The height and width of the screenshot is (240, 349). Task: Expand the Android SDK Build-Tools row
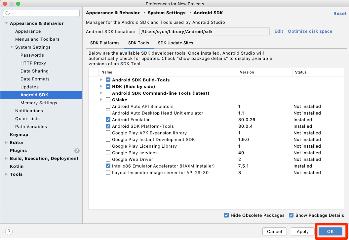pyautogui.click(x=101, y=80)
